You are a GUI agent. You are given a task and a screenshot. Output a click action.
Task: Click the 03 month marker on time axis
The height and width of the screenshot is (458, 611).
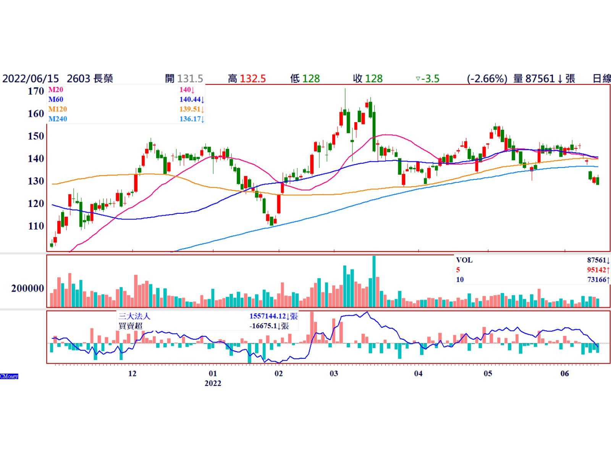point(334,374)
